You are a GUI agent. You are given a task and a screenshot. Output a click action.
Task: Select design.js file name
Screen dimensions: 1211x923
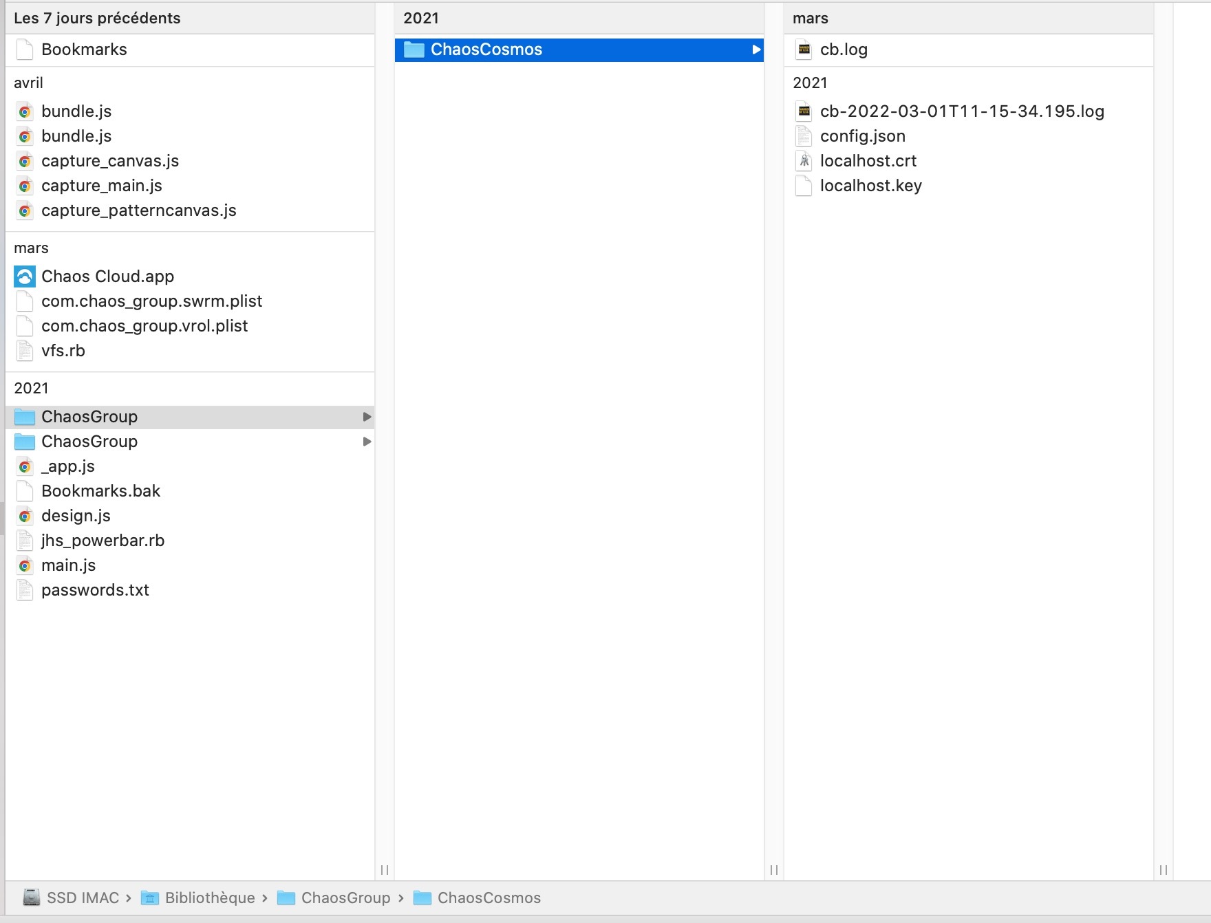tap(76, 516)
